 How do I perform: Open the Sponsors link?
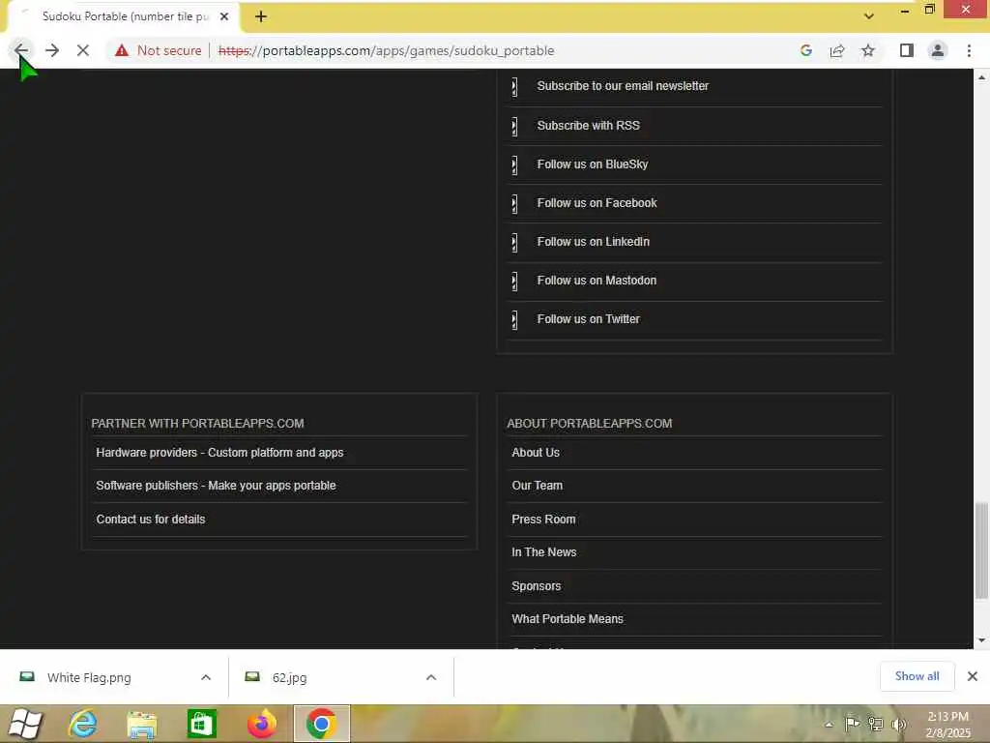[536, 585]
